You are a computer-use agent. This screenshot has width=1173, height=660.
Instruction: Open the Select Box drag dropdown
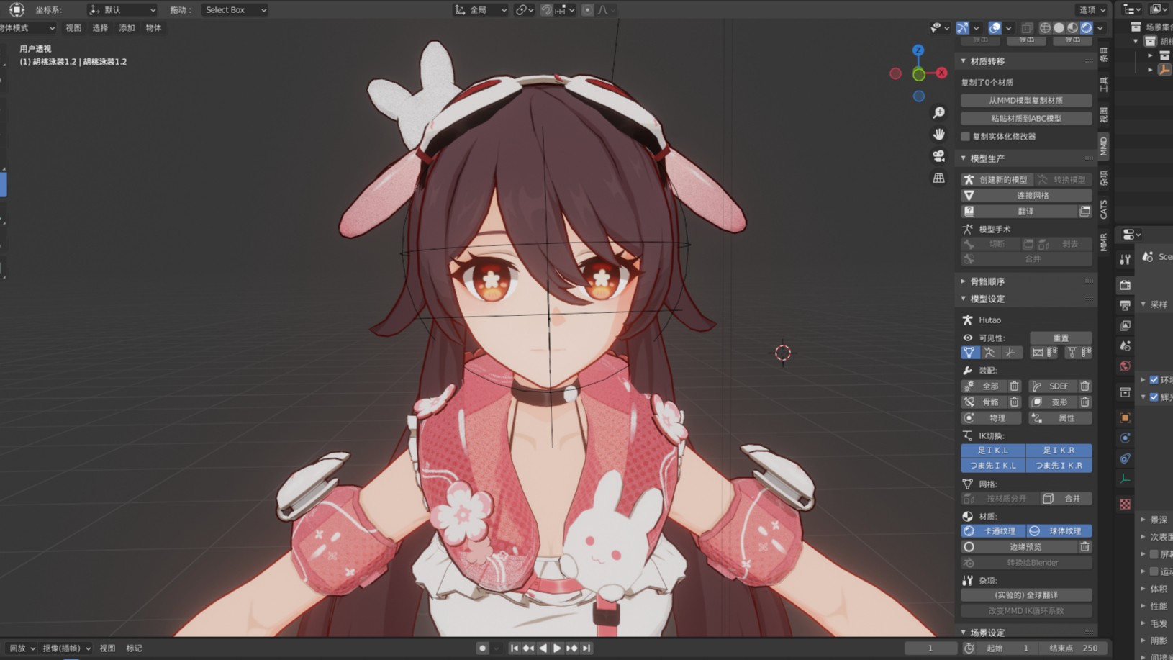[234, 10]
